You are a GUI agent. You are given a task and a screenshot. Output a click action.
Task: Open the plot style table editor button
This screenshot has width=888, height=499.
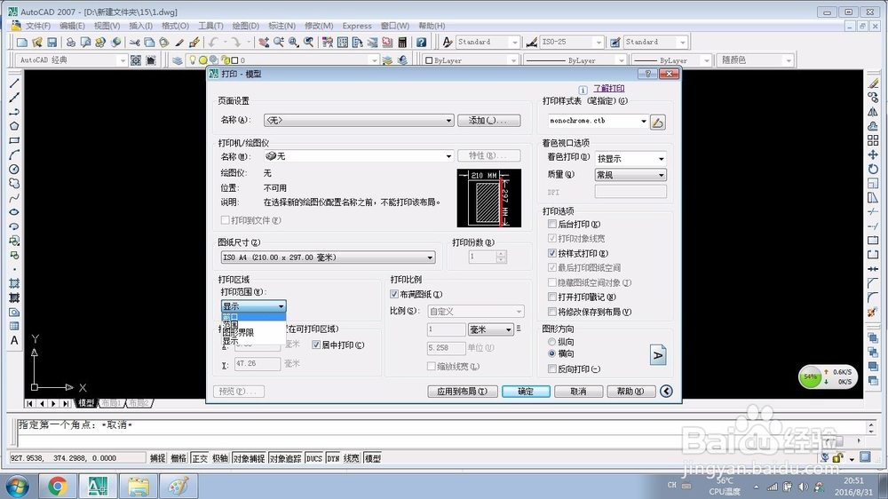[x=657, y=122]
